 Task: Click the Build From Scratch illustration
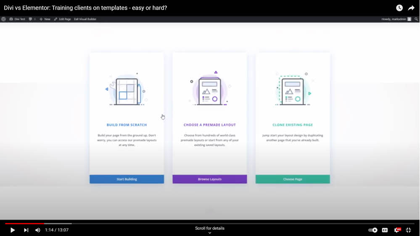point(127,90)
